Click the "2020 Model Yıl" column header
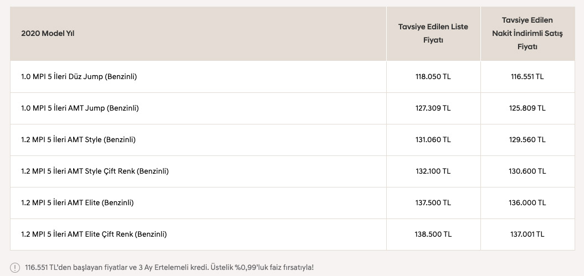 pos(48,33)
